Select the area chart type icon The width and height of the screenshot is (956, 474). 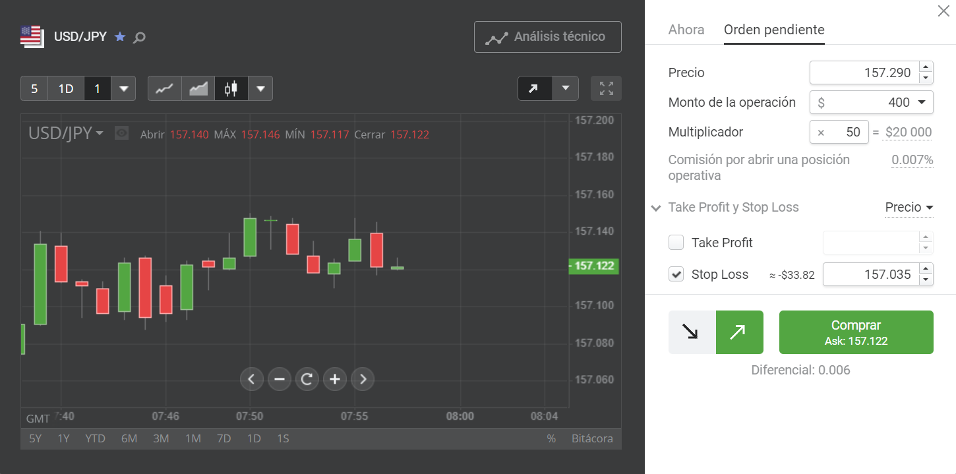[198, 88]
